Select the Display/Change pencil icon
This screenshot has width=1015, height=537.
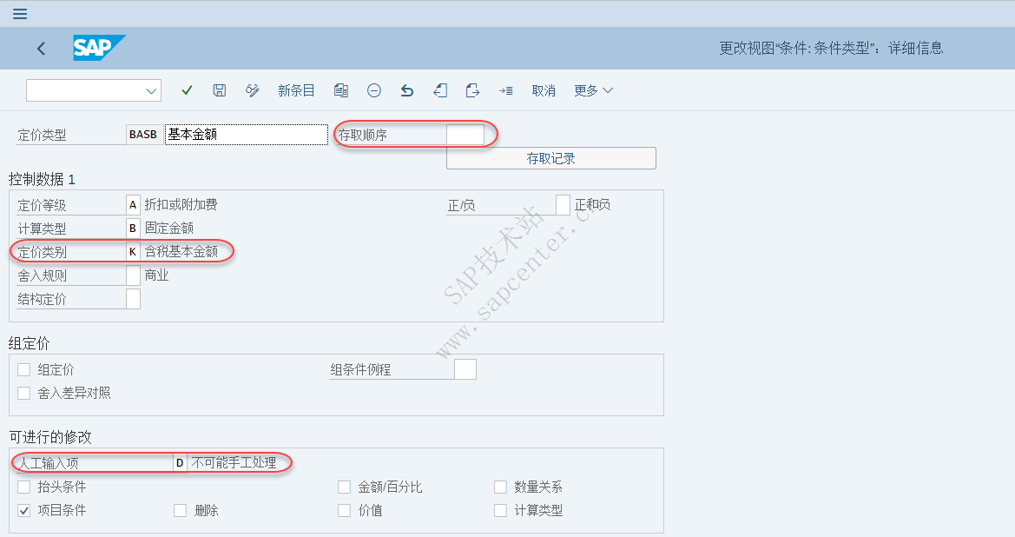coord(252,89)
